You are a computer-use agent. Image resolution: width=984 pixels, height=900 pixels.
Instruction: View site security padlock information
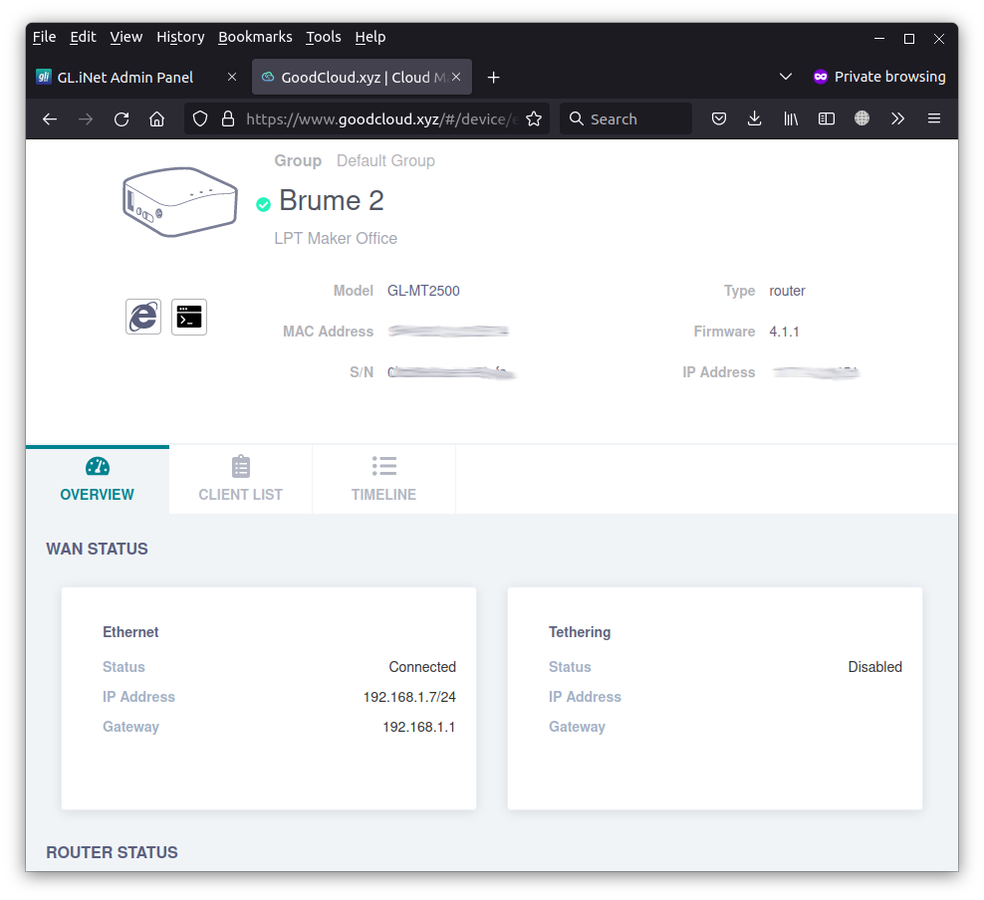coord(228,119)
